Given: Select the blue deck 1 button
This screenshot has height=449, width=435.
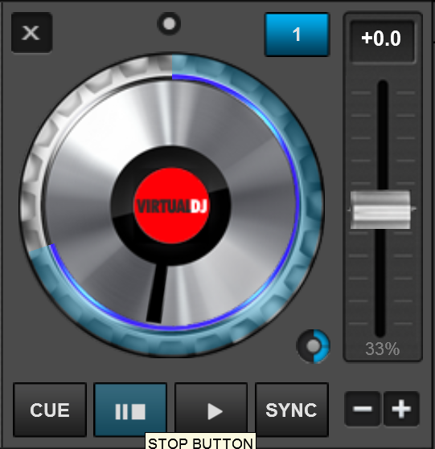Looking at the screenshot, I should pos(297,35).
